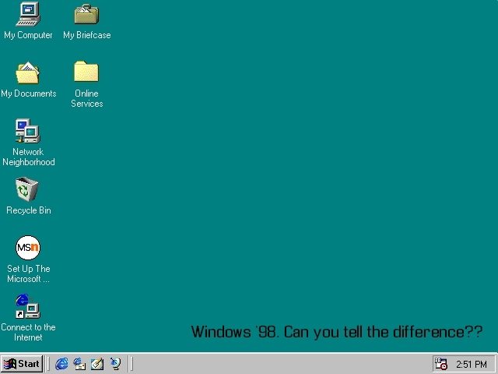Select the My Computer desktop icon

(28, 14)
